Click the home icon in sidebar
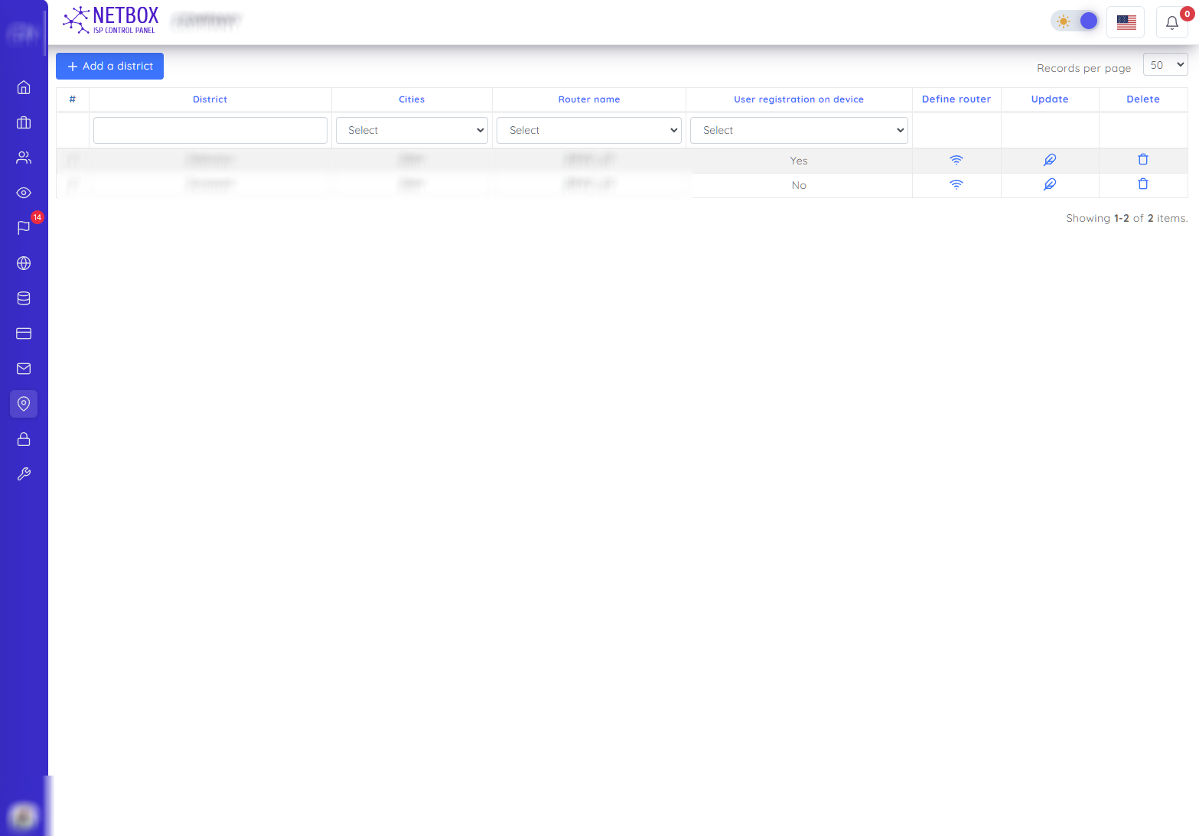Viewport: 1199px width, 836px height. 24,87
